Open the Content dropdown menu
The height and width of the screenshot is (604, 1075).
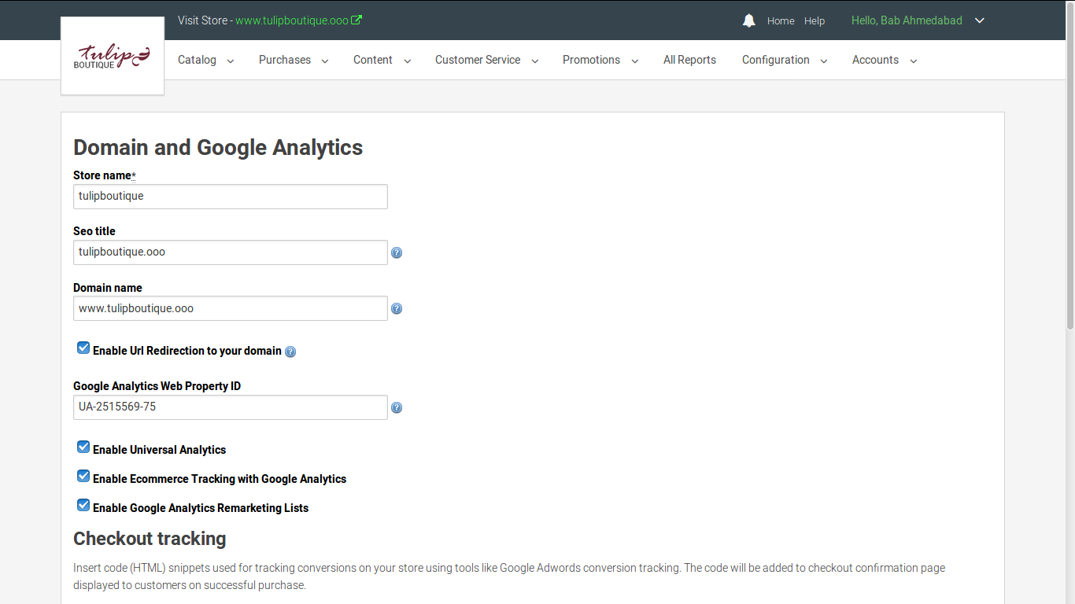click(382, 60)
